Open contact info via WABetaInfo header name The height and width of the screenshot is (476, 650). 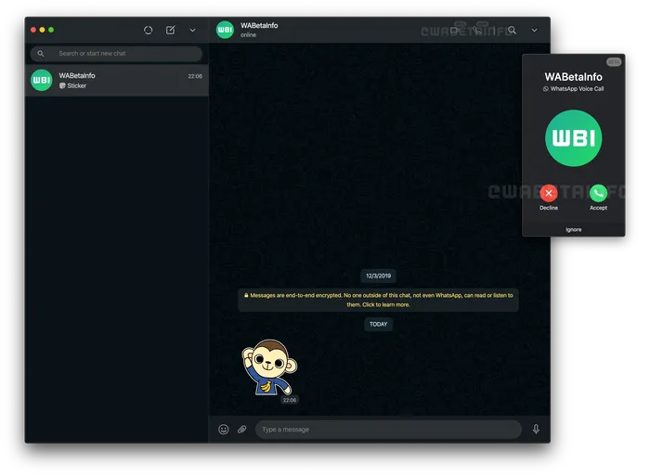(x=259, y=26)
